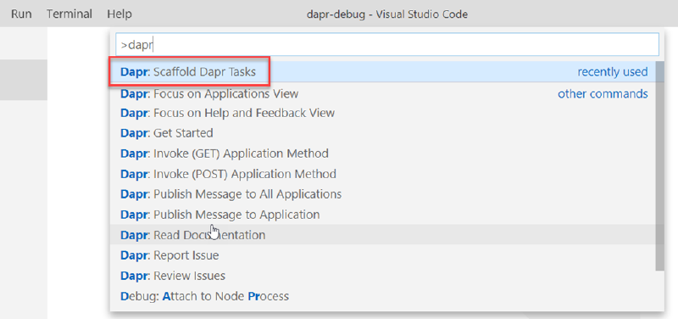Open the Help menu

coord(119,14)
